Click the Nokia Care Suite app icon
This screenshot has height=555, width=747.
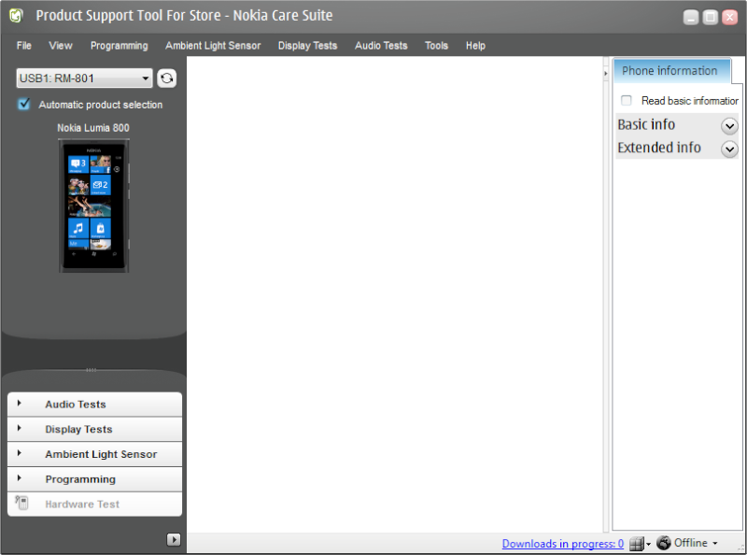[x=16, y=16]
